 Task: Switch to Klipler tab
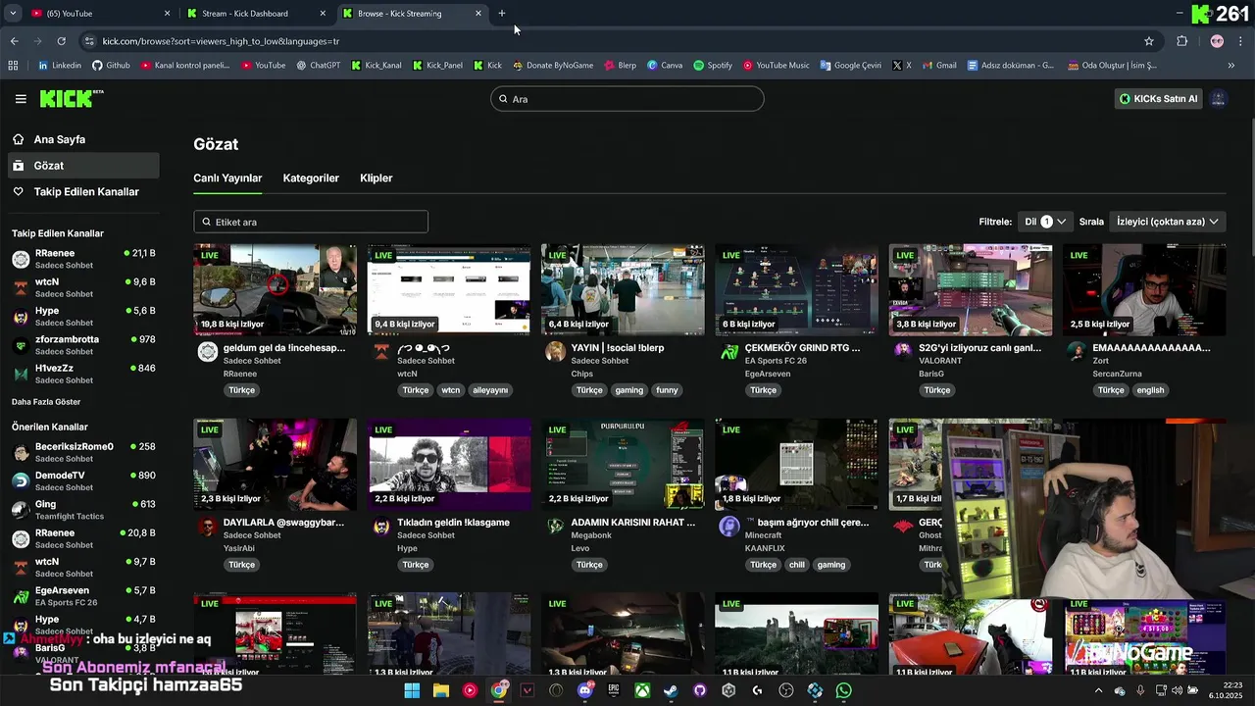coord(376,177)
